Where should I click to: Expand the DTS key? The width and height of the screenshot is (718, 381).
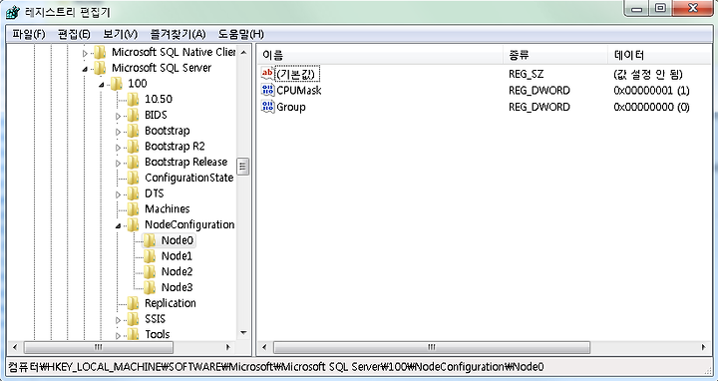point(118,194)
